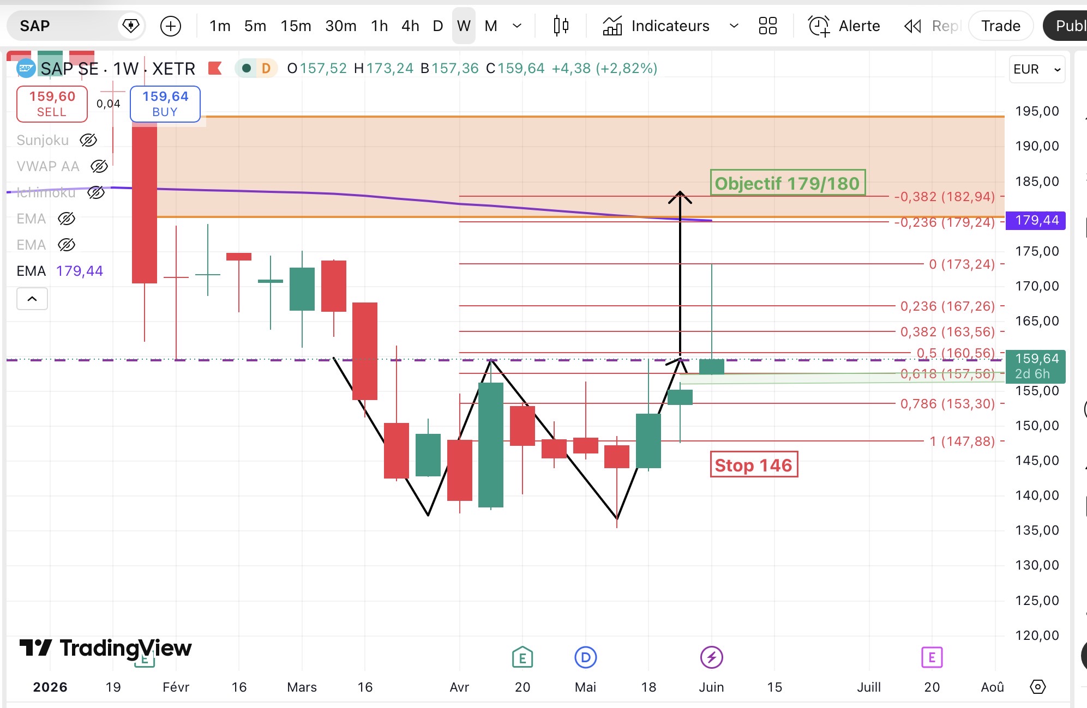Create an alert with the Alerte button
The height and width of the screenshot is (708, 1087).
click(x=844, y=26)
